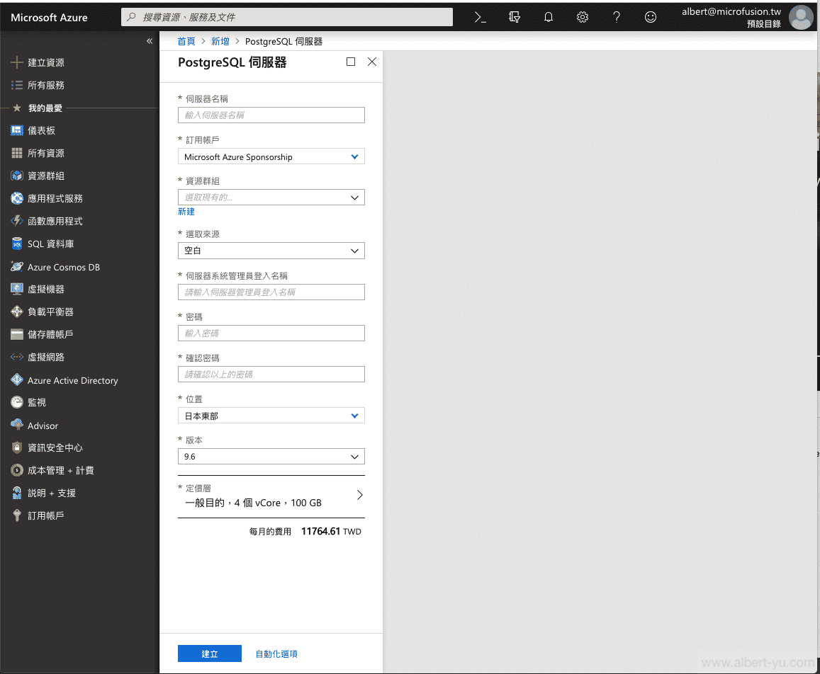The height and width of the screenshot is (674, 820).
Task: Go to 首頁 breadcrumb
Action: (x=186, y=41)
